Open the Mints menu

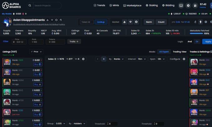pyautogui.click(x=114, y=5)
